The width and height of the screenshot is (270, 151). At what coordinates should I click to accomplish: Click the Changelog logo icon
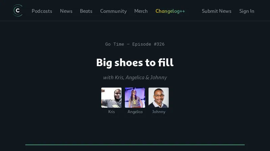(18, 11)
